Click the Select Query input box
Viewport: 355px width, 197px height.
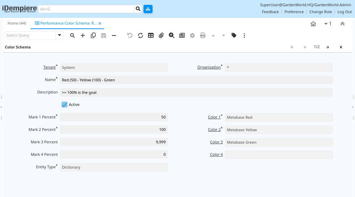pyautogui.click(x=30, y=35)
